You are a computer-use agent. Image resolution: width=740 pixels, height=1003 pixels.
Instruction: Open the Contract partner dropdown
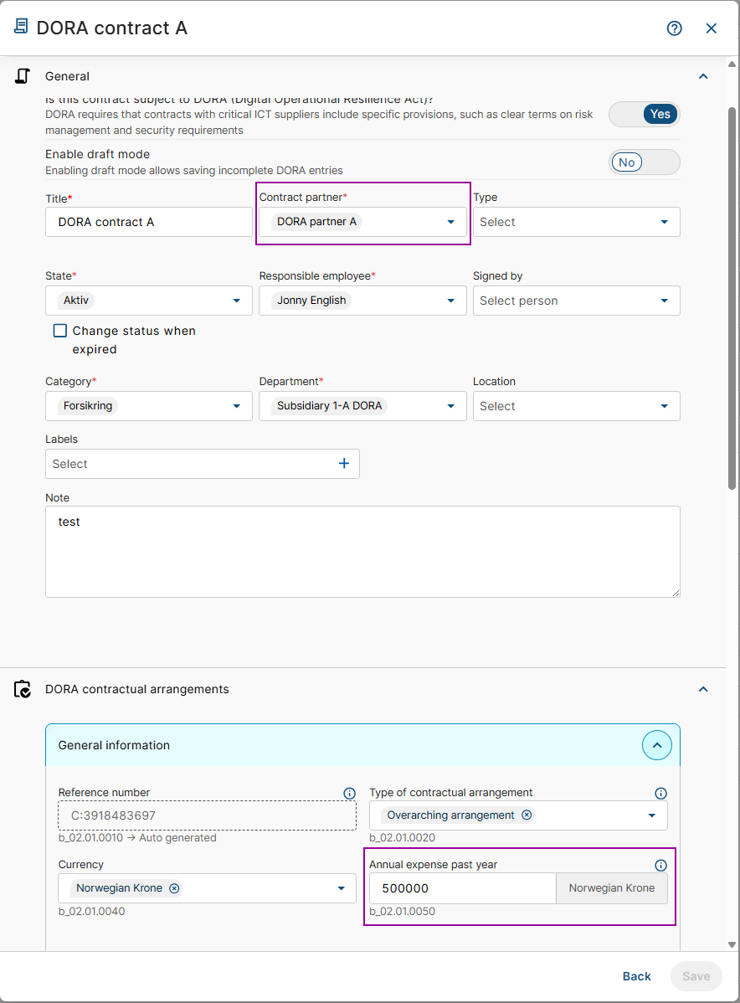[450, 222]
